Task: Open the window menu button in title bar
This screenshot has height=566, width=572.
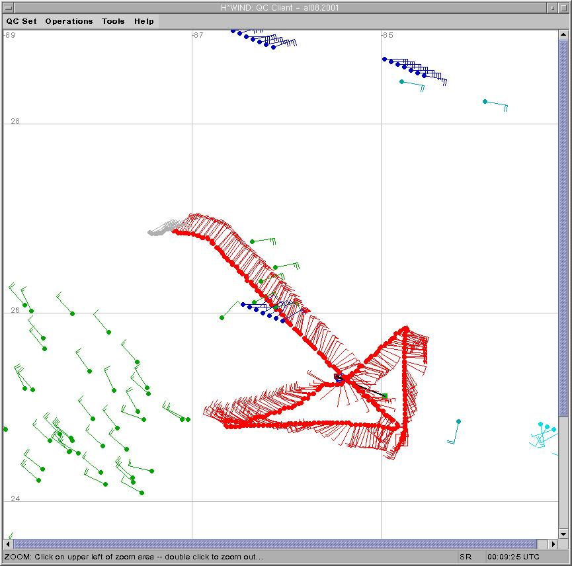Action: 8,8
